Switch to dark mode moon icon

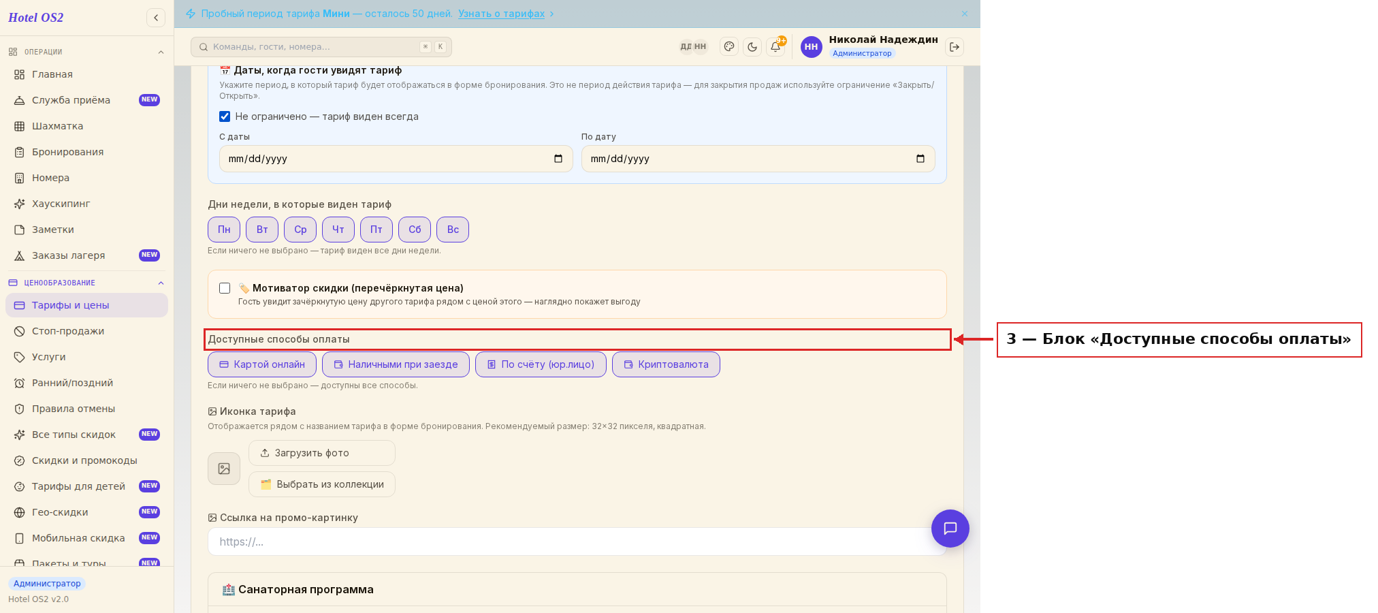752,47
